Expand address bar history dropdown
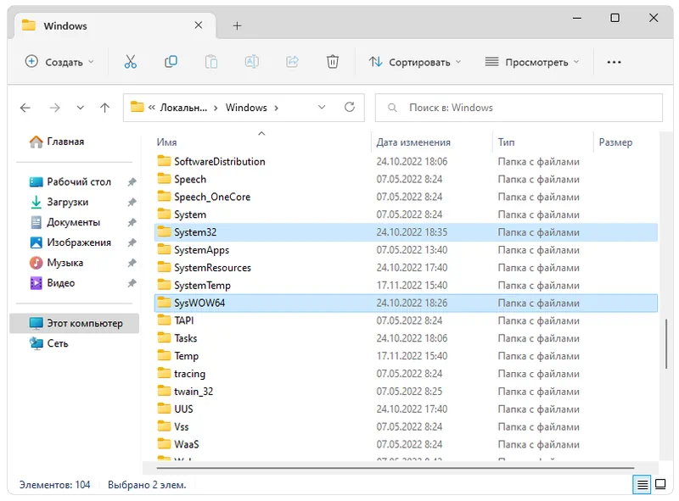 point(322,108)
